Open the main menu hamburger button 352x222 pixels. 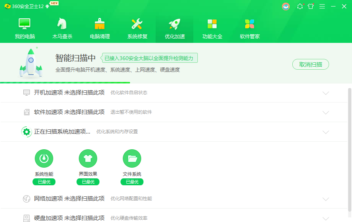pyautogui.click(x=322, y=6)
